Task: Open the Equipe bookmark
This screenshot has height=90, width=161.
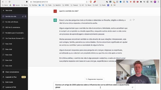Action: (x=16, y=5)
